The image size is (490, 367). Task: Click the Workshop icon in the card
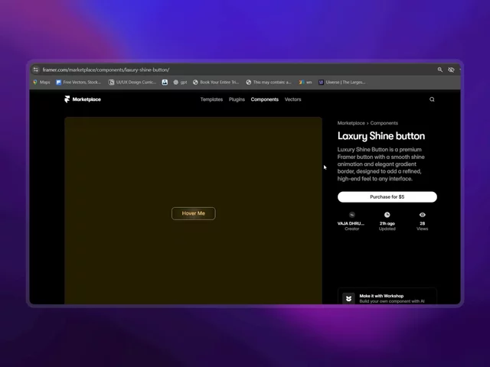[x=349, y=299]
